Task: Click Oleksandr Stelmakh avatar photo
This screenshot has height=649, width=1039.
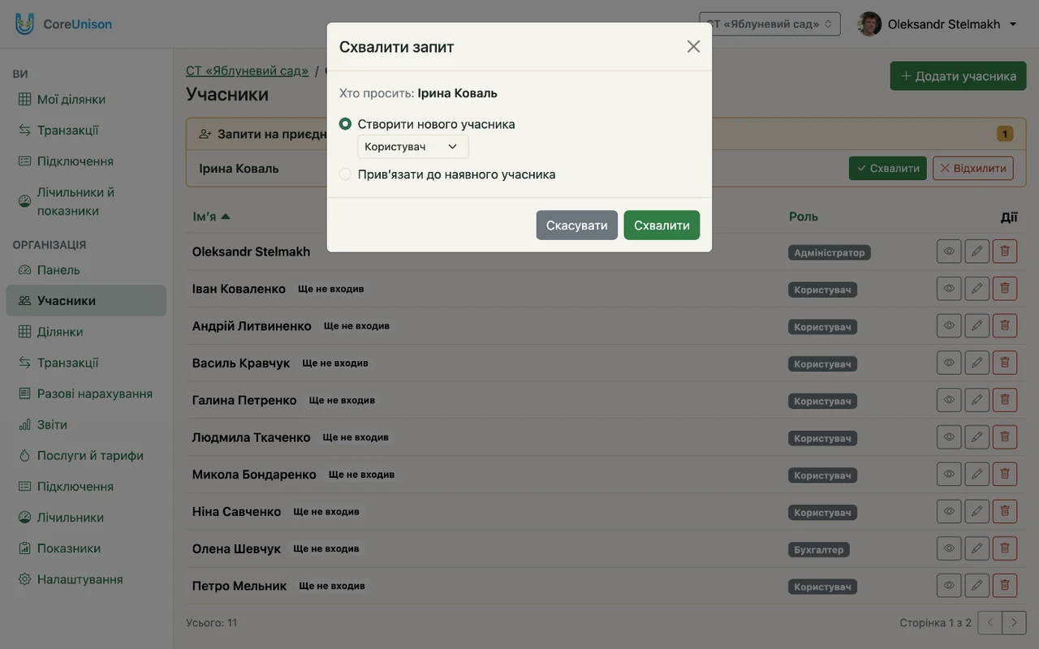Action: 869,24
